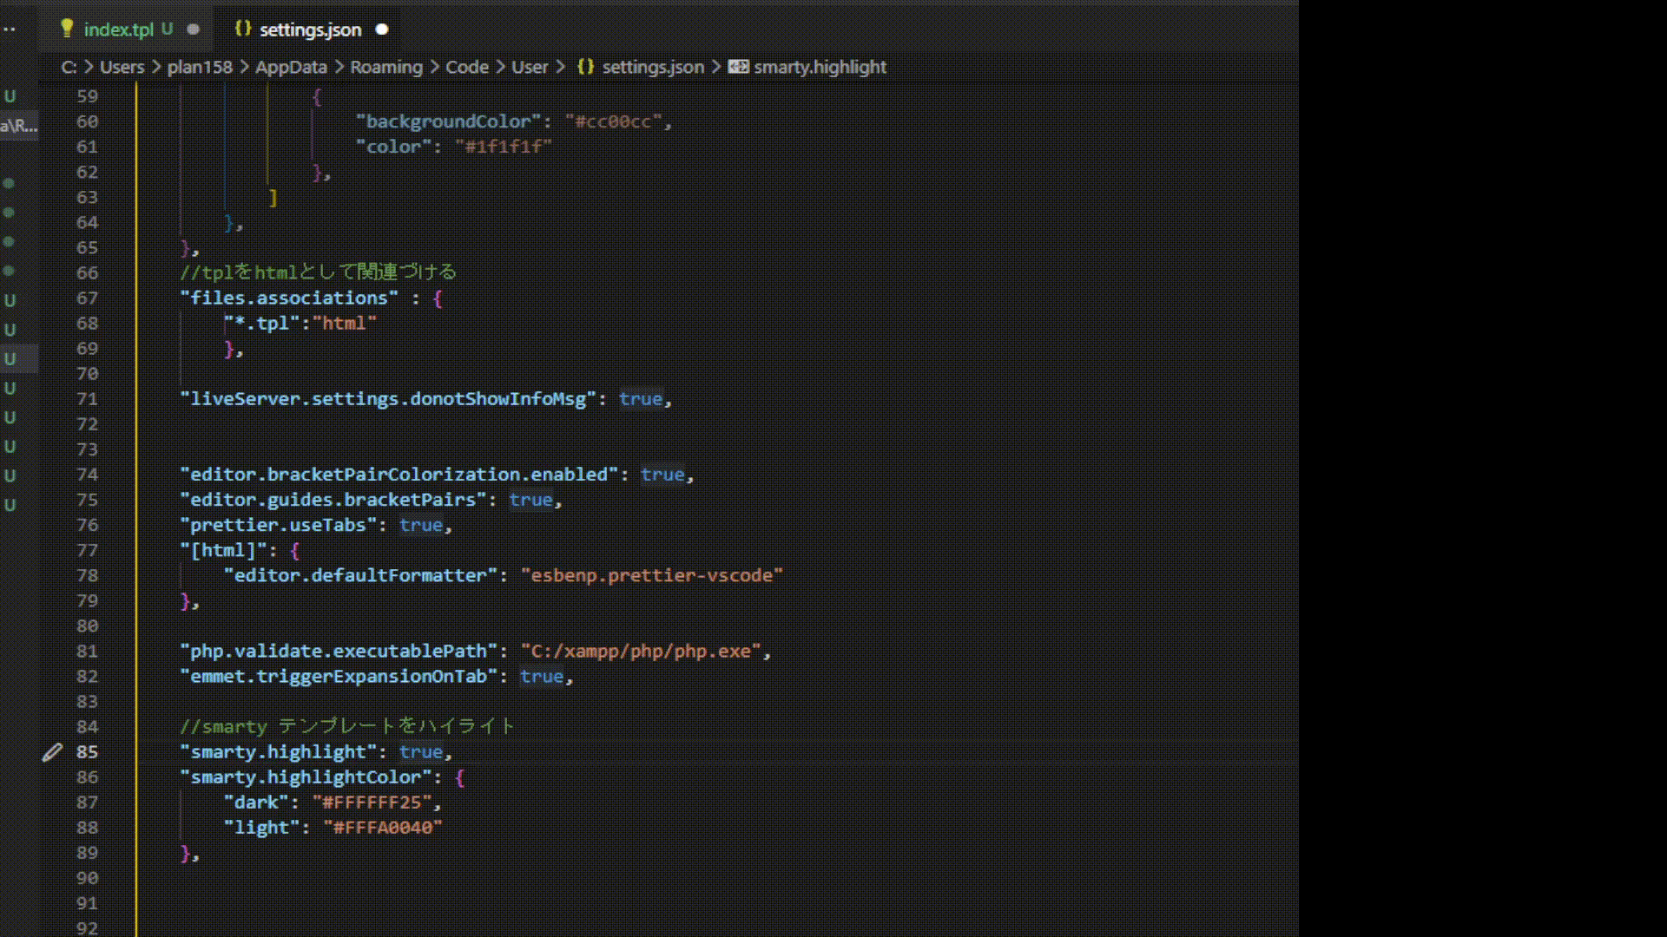The width and height of the screenshot is (1667, 937).
Task: Click the closing bracket on line 63
Action: (x=273, y=198)
